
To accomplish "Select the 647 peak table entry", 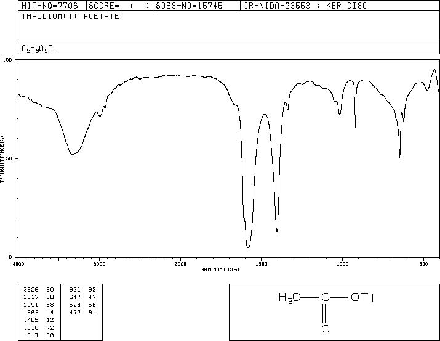I will pos(82,297).
